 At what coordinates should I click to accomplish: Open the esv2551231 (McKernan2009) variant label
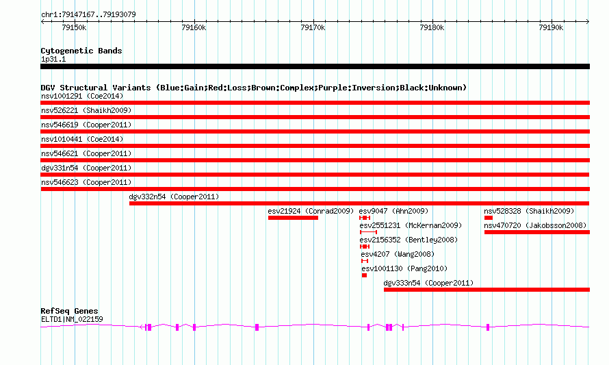tap(411, 225)
